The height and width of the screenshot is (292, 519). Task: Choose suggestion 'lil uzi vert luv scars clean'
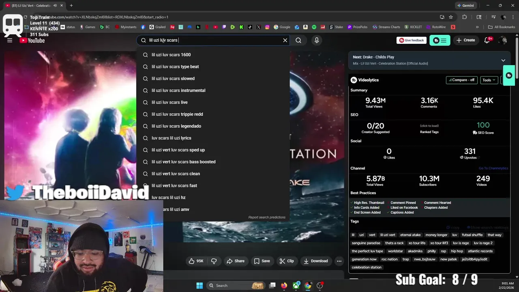pos(213,174)
